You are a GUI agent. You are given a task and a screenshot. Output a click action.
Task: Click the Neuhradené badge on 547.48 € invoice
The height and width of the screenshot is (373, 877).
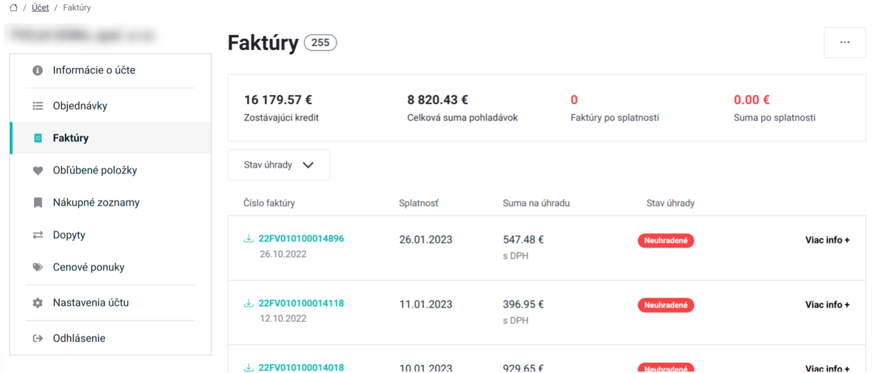pos(665,241)
